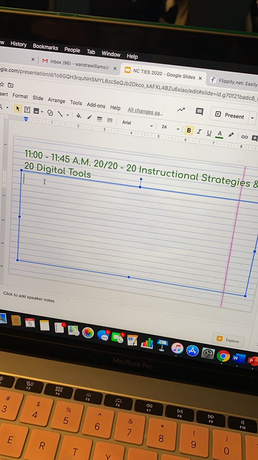Select the arrow cursor tool
The width and height of the screenshot is (258, 460).
click(18, 108)
